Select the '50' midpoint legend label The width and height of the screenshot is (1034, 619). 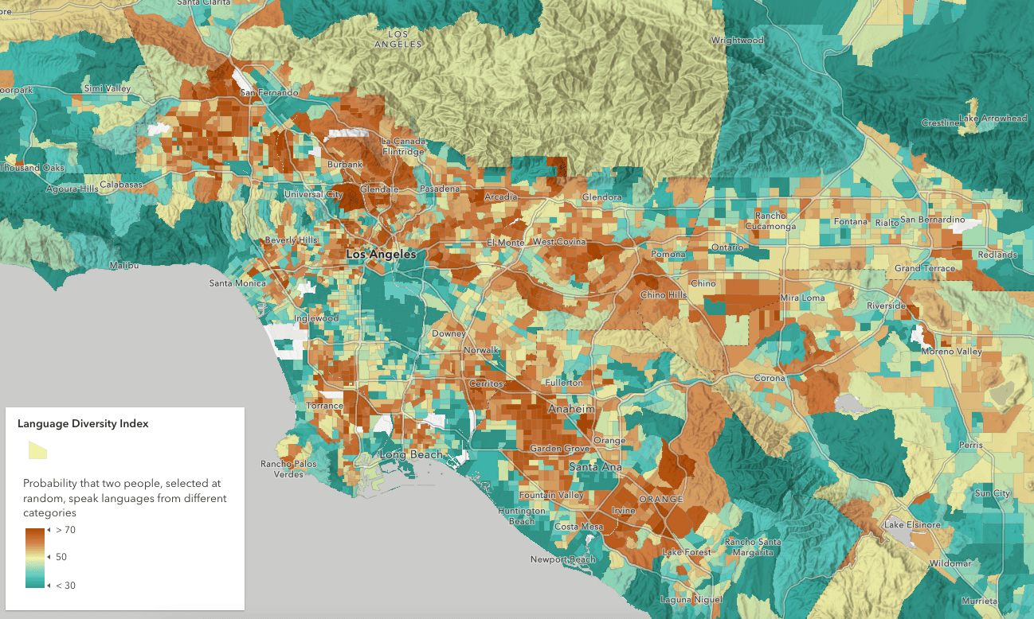click(61, 557)
